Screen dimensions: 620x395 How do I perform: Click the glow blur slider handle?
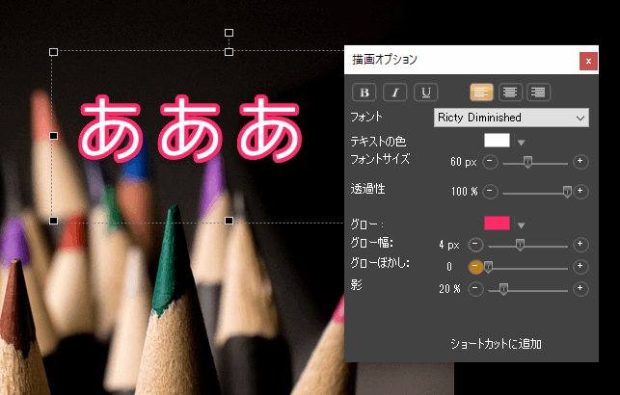[488, 267]
